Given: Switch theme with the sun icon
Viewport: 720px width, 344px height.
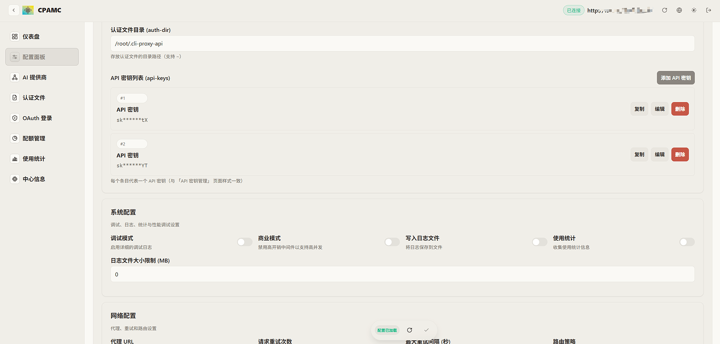Looking at the screenshot, I should click(x=694, y=10).
